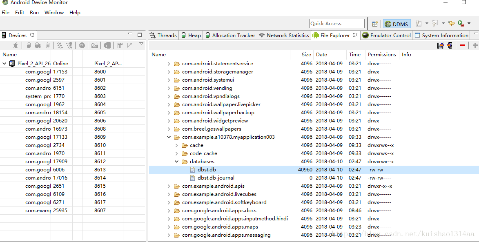Open the Help menu
The width and height of the screenshot is (479, 242).
click(75, 13)
